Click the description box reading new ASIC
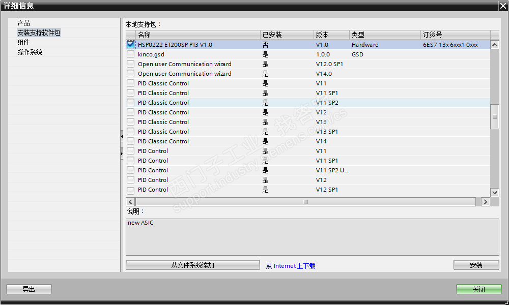The image size is (509, 305). pos(313,237)
